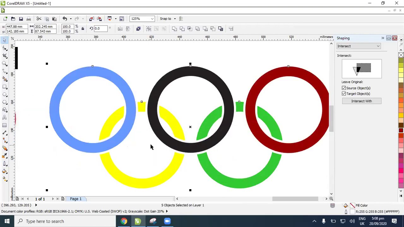
Task: Open the application launcher dropdown arrow
Action: 116,19
